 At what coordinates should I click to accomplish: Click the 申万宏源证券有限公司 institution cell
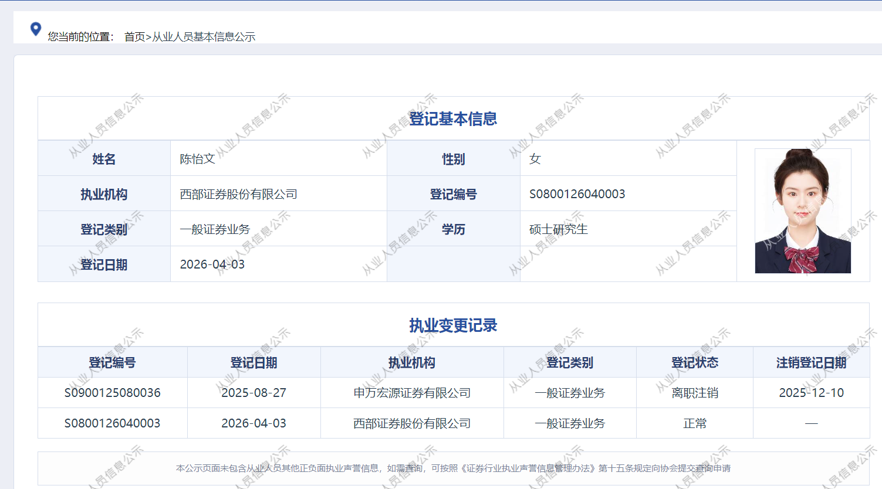click(412, 393)
